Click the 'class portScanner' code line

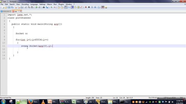click(19, 18)
